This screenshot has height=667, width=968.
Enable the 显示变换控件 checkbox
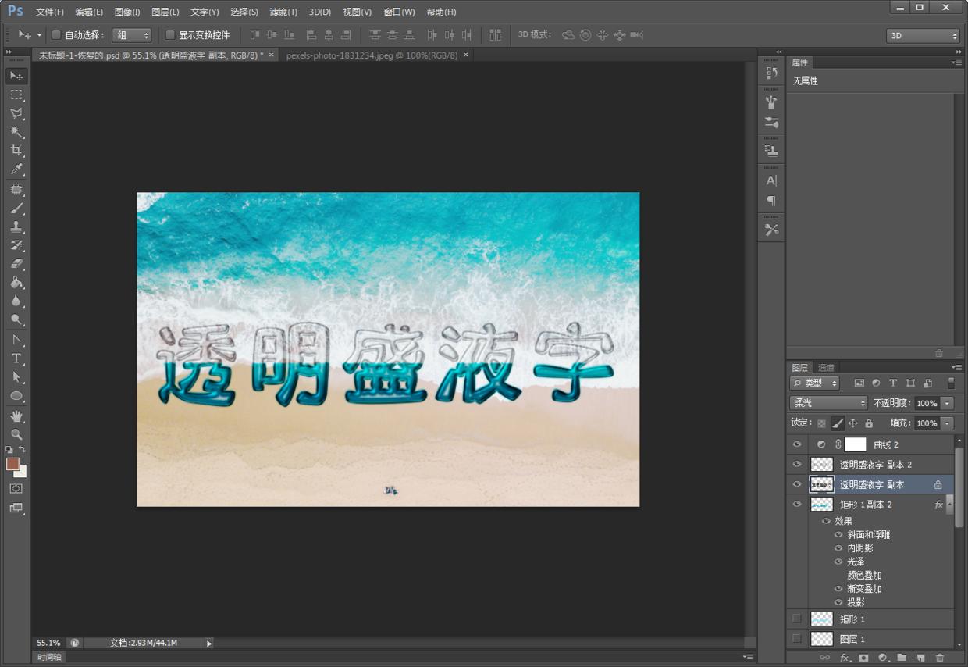[169, 34]
